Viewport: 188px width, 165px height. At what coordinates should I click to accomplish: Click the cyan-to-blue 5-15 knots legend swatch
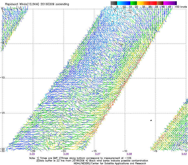(x=124, y=3)
